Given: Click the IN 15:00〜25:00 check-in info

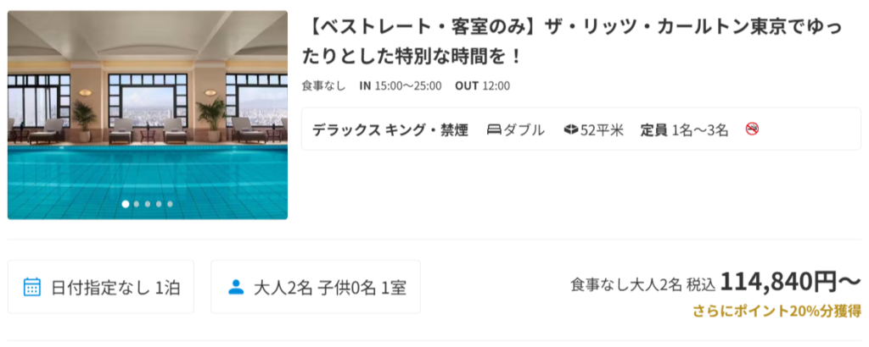Looking at the screenshot, I should pyautogui.click(x=401, y=85).
